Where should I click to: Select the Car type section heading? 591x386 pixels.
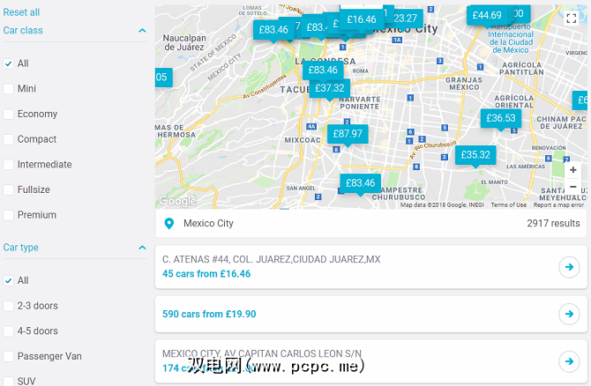pos(21,248)
